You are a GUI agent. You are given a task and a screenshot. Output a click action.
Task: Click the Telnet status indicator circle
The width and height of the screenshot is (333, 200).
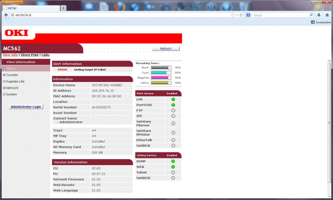click(173, 172)
